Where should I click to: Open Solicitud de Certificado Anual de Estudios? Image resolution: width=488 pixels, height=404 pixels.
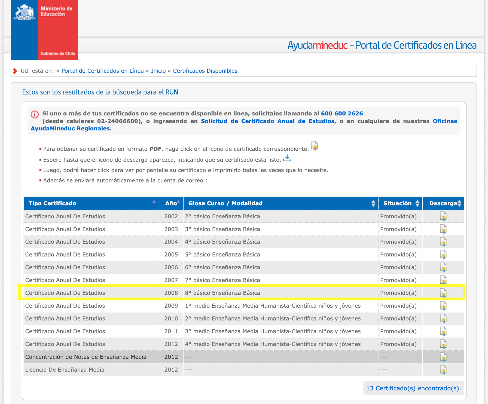[267, 121]
